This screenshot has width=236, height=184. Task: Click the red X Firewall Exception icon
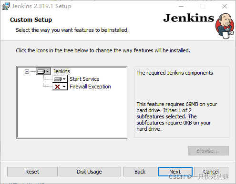[x=57, y=87]
